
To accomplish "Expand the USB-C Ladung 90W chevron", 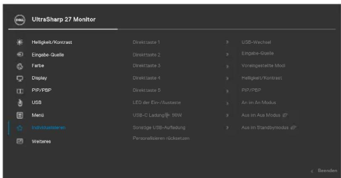I will pyautogui.click(x=227, y=115).
